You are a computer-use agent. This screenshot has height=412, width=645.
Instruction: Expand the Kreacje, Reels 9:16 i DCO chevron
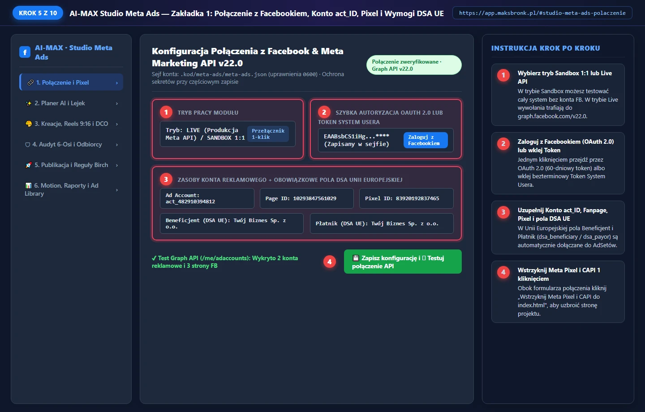point(117,124)
